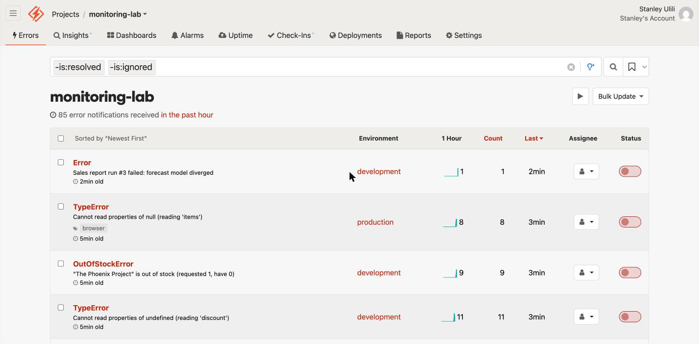Open the hamburger sidebar menu

pos(13,13)
